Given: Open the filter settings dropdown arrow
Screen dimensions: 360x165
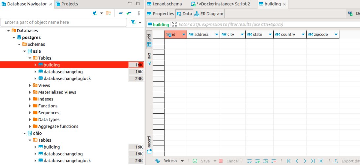Looking at the screenshot, I should coord(140,22).
